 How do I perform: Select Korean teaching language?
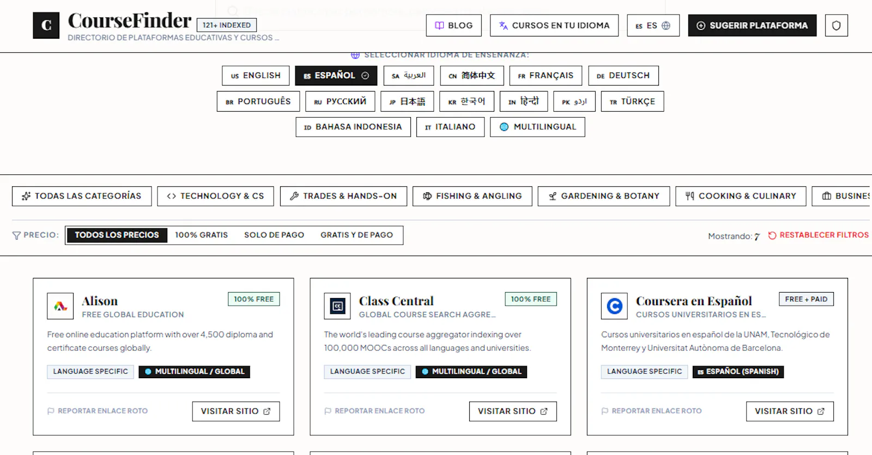point(467,101)
